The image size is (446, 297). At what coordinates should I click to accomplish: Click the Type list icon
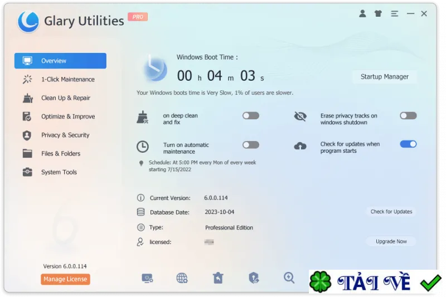[x=141, y=227]
